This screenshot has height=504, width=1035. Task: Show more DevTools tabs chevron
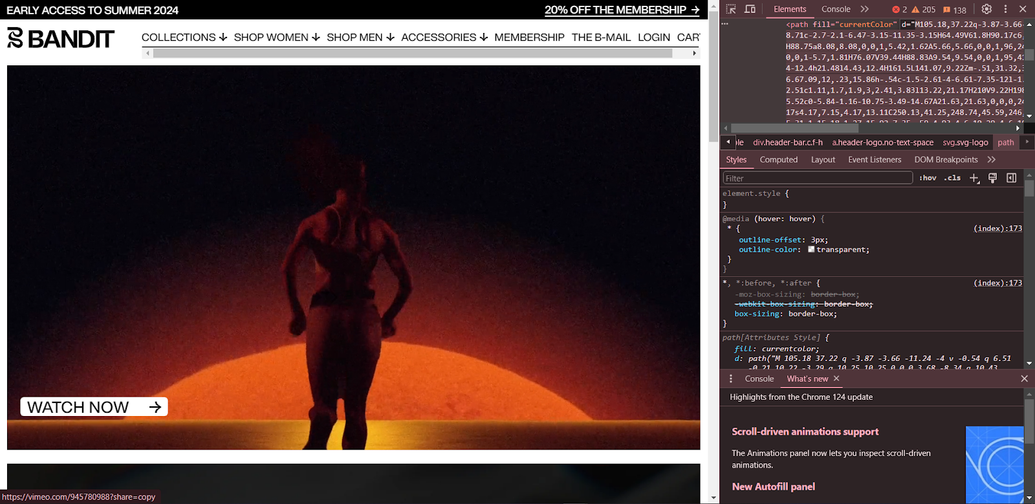pos(864,9)
